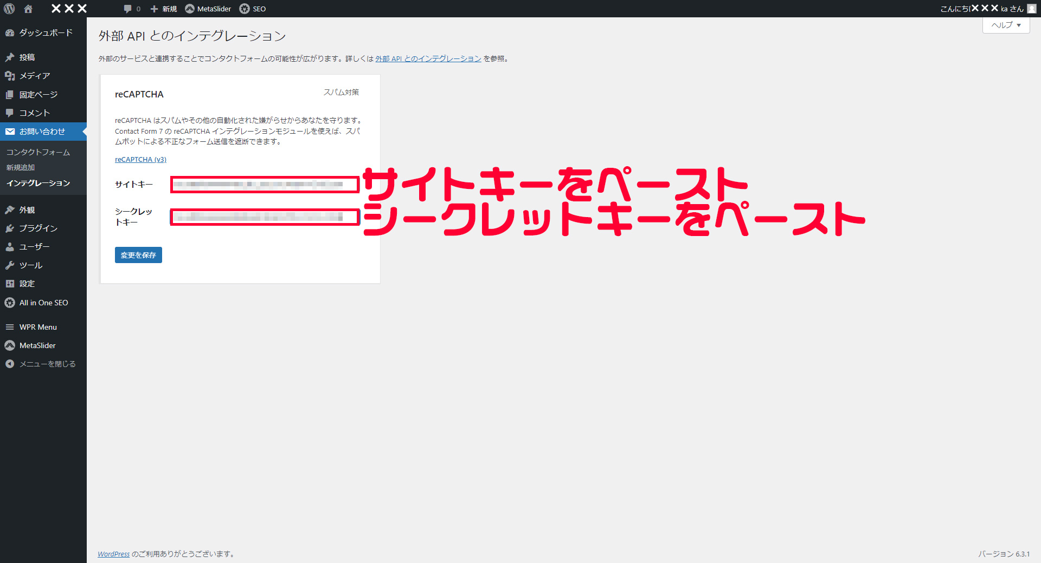
Task: Click the メディア media icon
Action: click(10, 76)
